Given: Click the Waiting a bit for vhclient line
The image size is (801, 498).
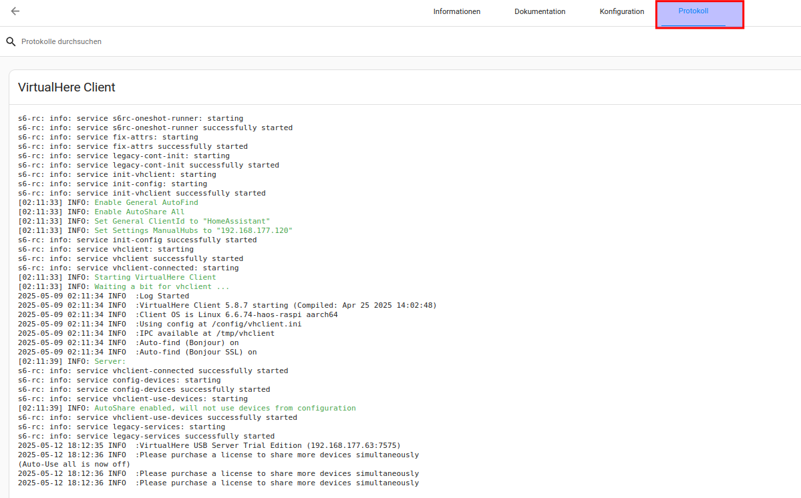Looking at the screenshot, I should [x=162, y=286].
